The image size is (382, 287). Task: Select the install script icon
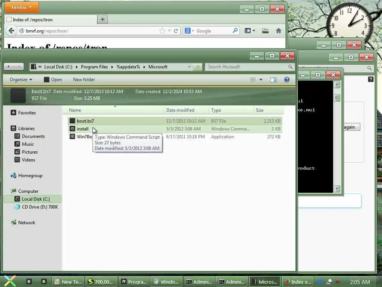click(72, 129)
